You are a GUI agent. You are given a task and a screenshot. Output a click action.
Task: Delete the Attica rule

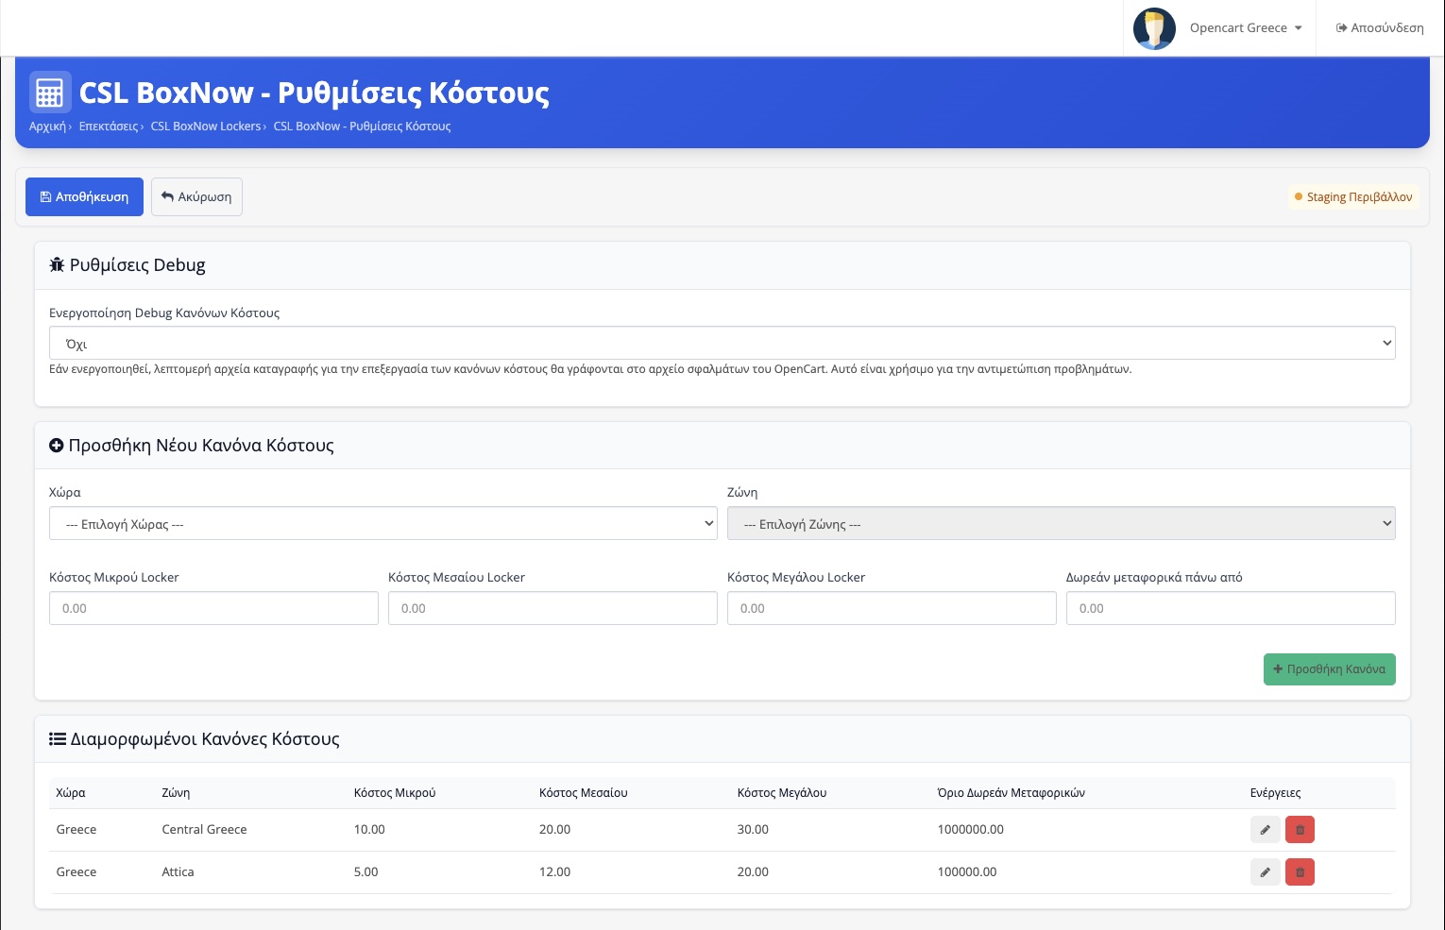[x=1300, y=872]
